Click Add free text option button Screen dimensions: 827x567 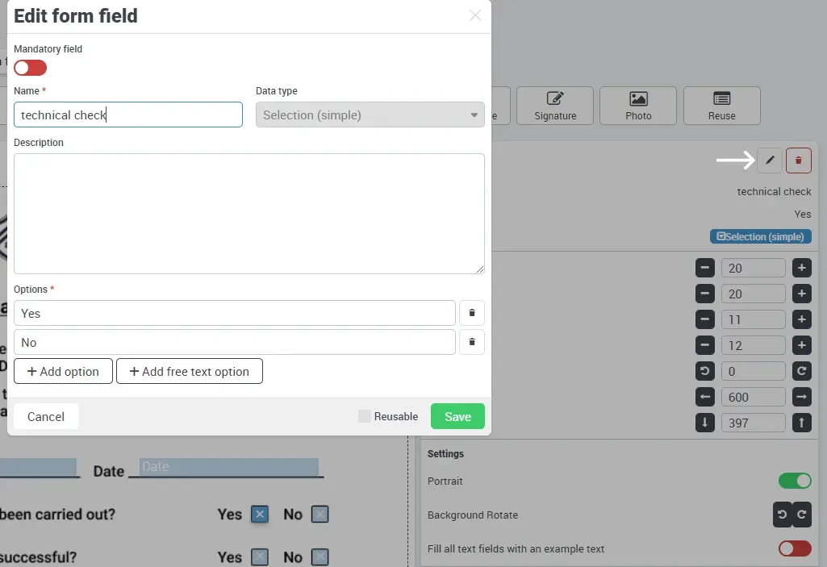pos(189,371)
